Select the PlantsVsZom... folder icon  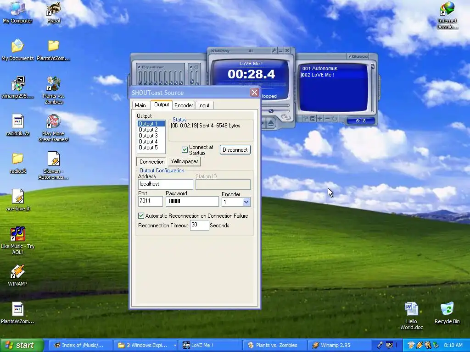click(x=53, y=50)
